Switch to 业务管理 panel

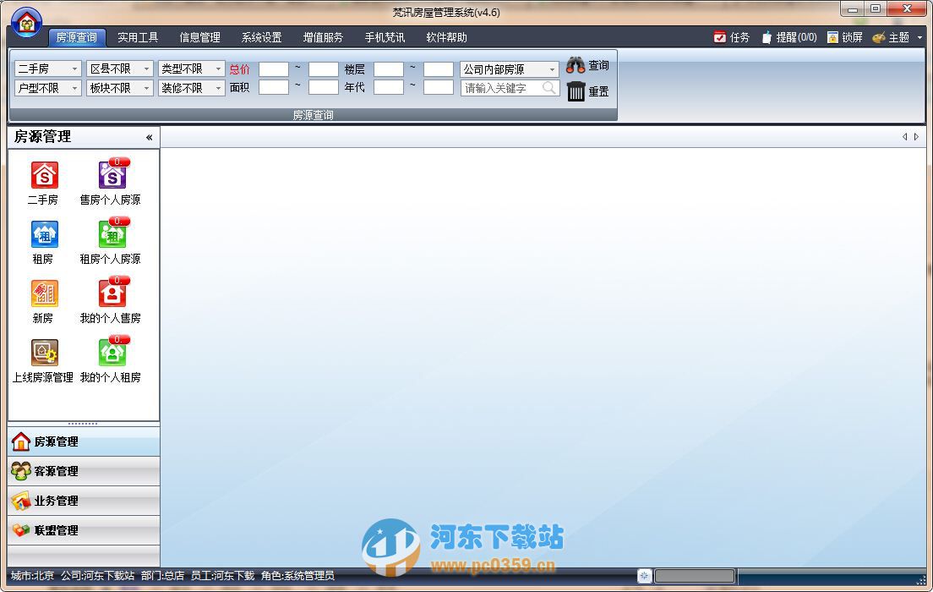pyautogui.click(x=84, y=501)
